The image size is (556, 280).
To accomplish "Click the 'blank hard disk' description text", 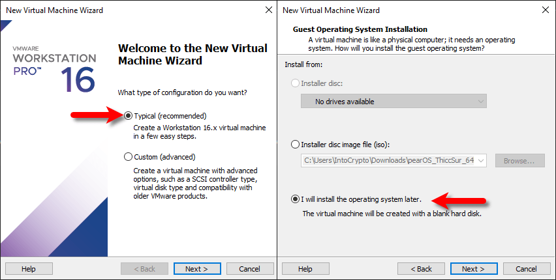I will point(392,214).
